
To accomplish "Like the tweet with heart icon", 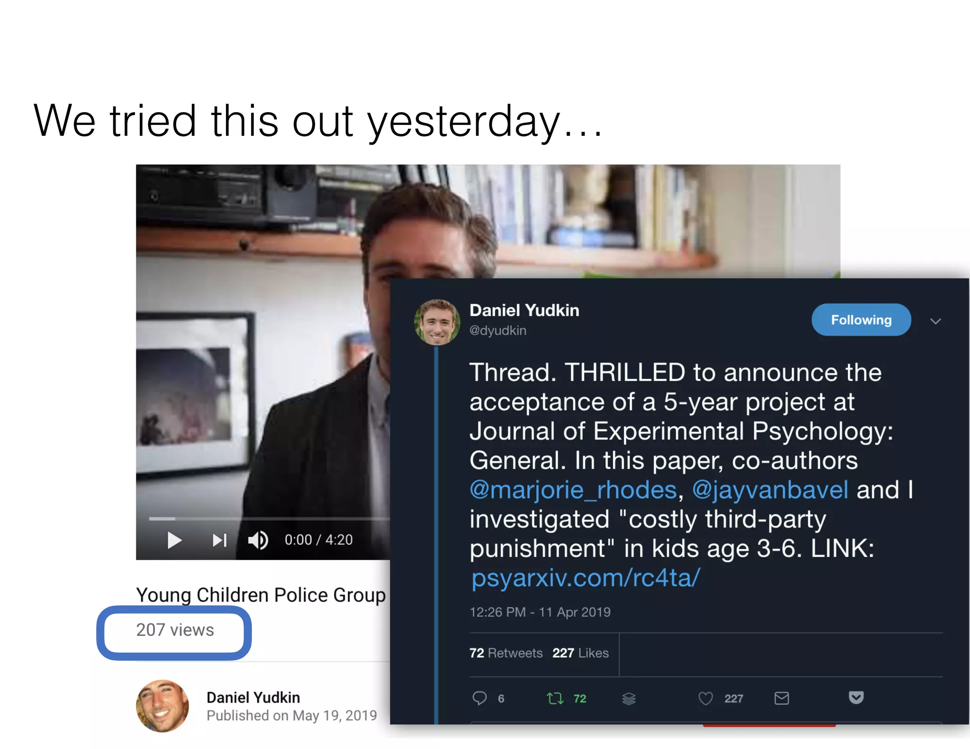I will pyautogui.click(x=706, y=698).
